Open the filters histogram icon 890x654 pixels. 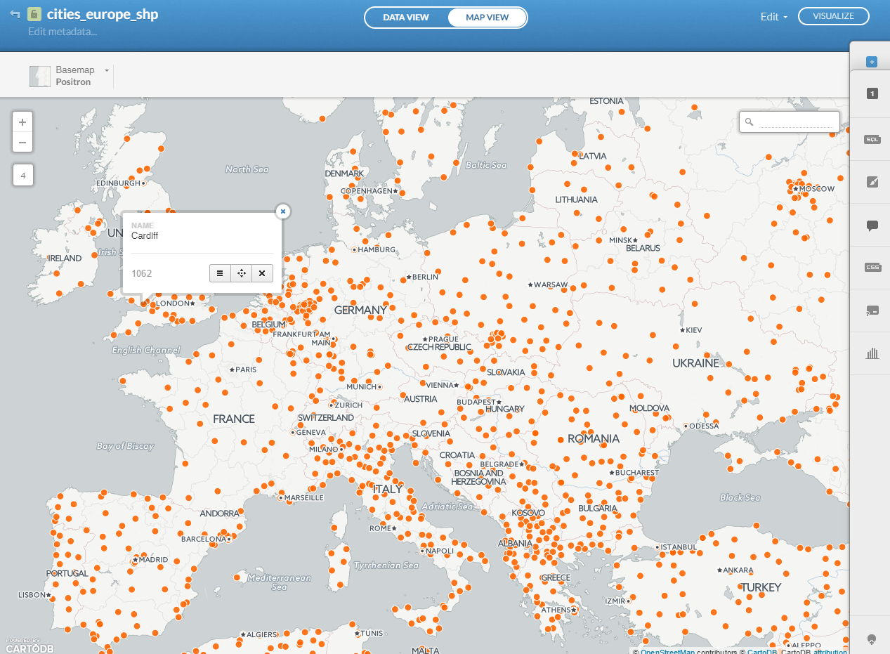coord(872,353)
